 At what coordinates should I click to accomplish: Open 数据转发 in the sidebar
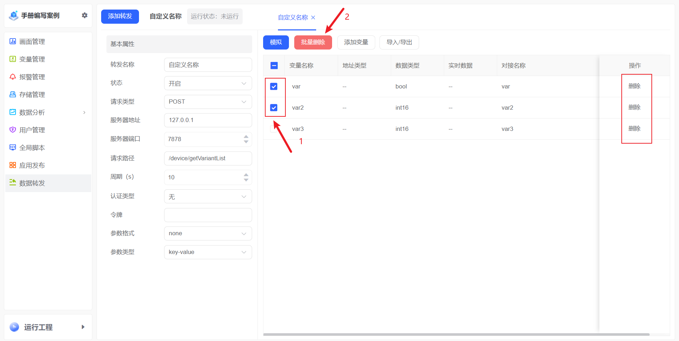pyautogui.click(x=32, y=183)
